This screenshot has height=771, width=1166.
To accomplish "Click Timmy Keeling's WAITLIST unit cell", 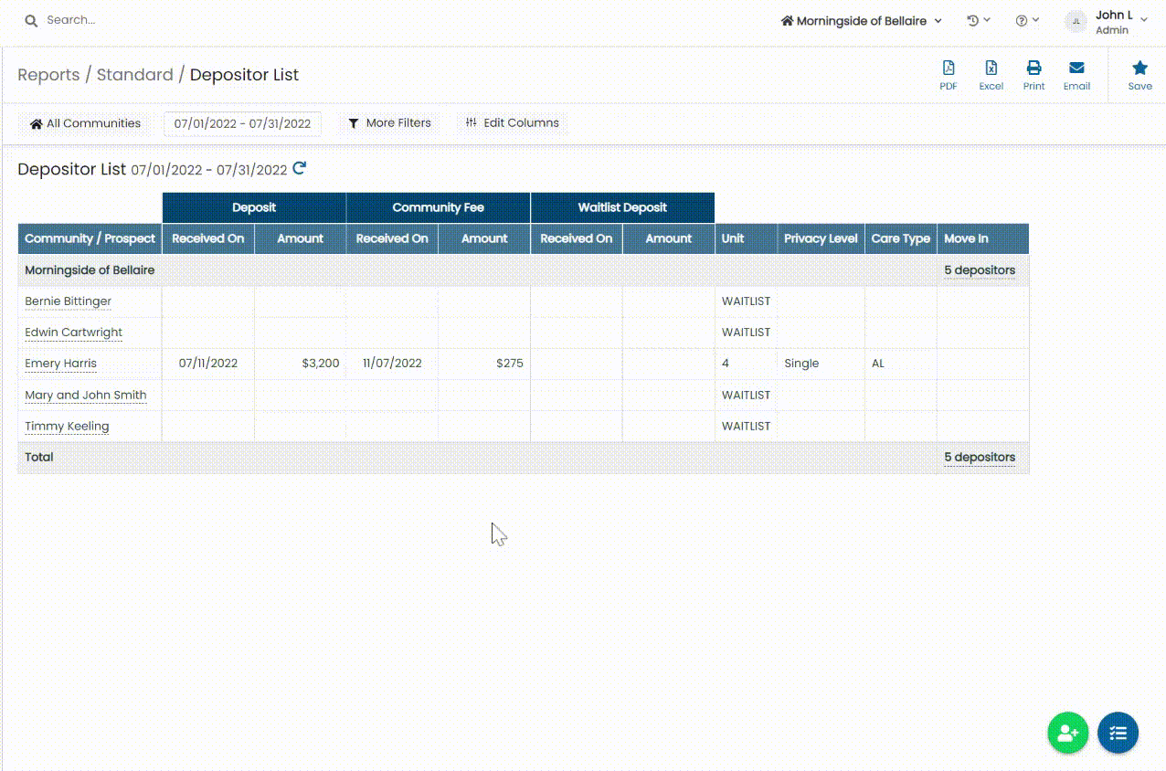I will coord(746,427).
